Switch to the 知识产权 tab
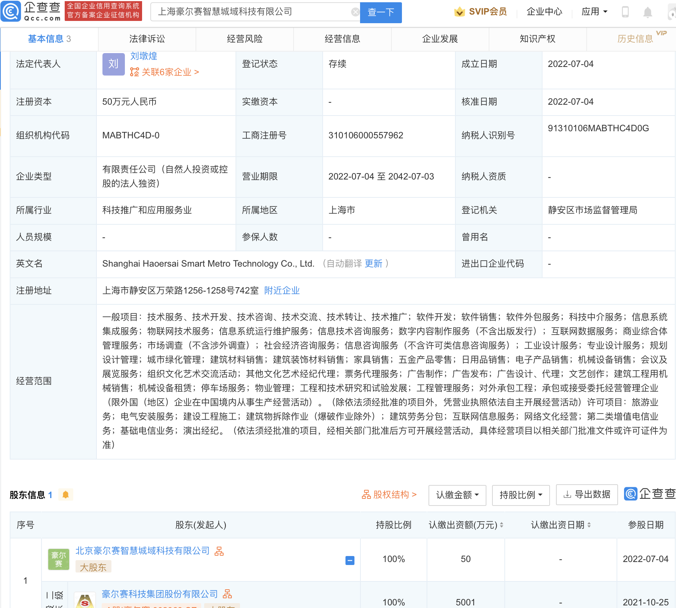This screenshot has height=608, width=676. point(537,39)
